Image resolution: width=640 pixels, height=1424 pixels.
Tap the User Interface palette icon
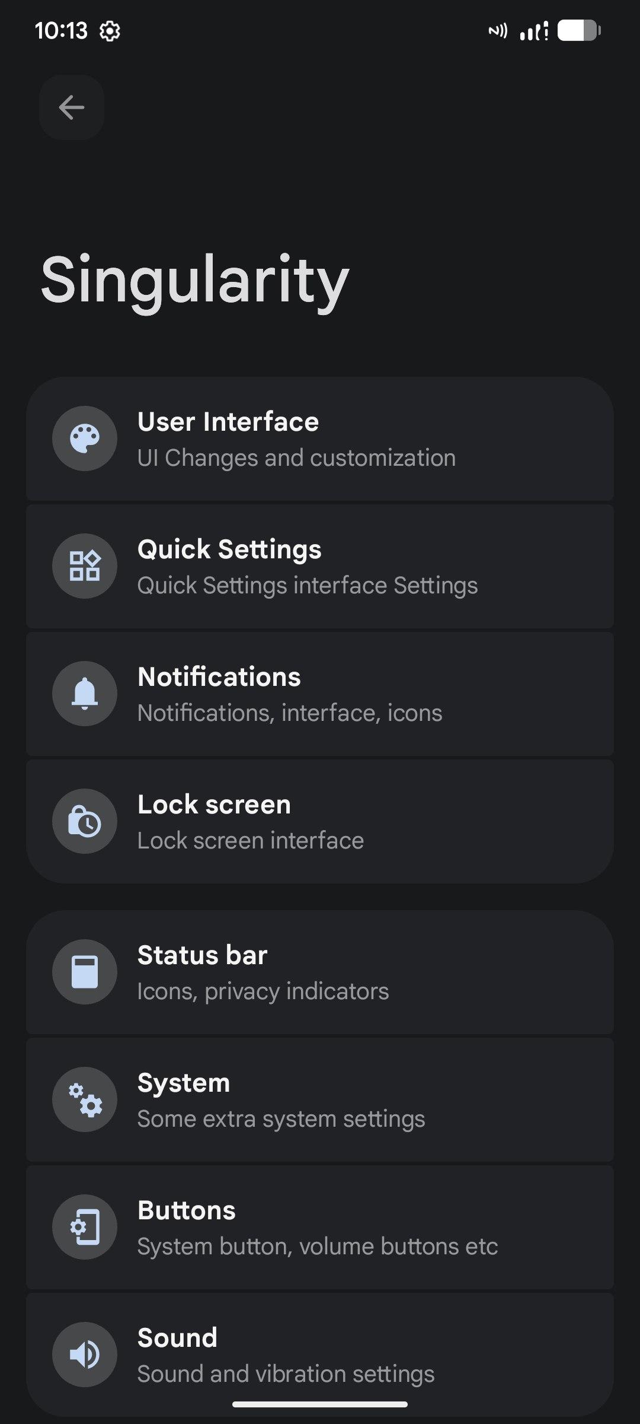tap(85, 438)
